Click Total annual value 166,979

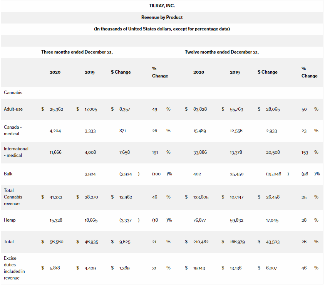pos(237,242)
